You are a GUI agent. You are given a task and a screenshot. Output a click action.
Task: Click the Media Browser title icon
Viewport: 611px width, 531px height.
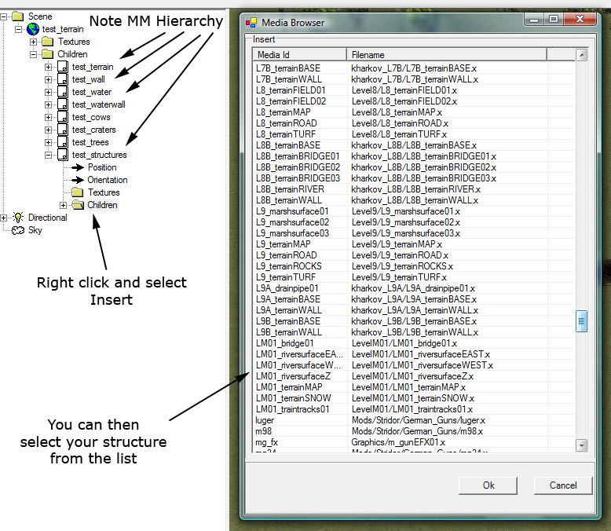[251, 23]
